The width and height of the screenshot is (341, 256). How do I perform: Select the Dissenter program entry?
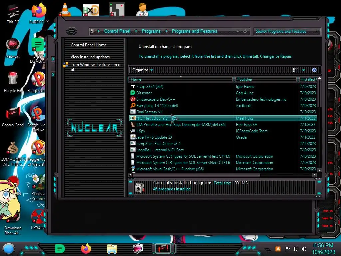[223, 93]
